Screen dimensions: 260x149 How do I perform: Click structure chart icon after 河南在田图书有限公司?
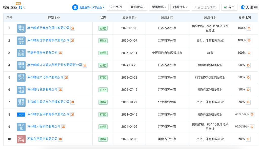[x=61, y=139]
